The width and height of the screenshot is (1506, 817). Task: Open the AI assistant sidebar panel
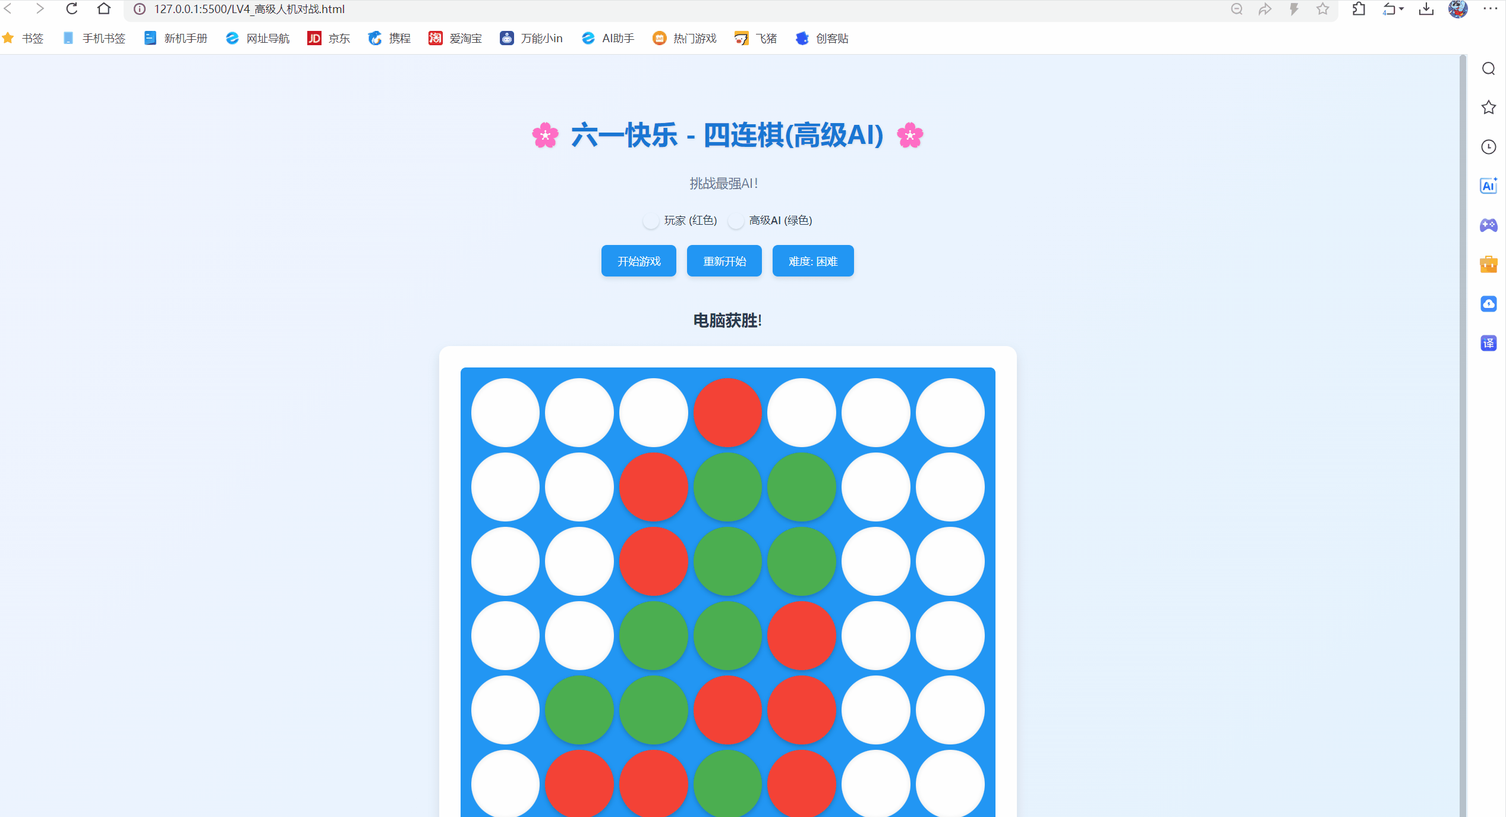pos(1488,186)
